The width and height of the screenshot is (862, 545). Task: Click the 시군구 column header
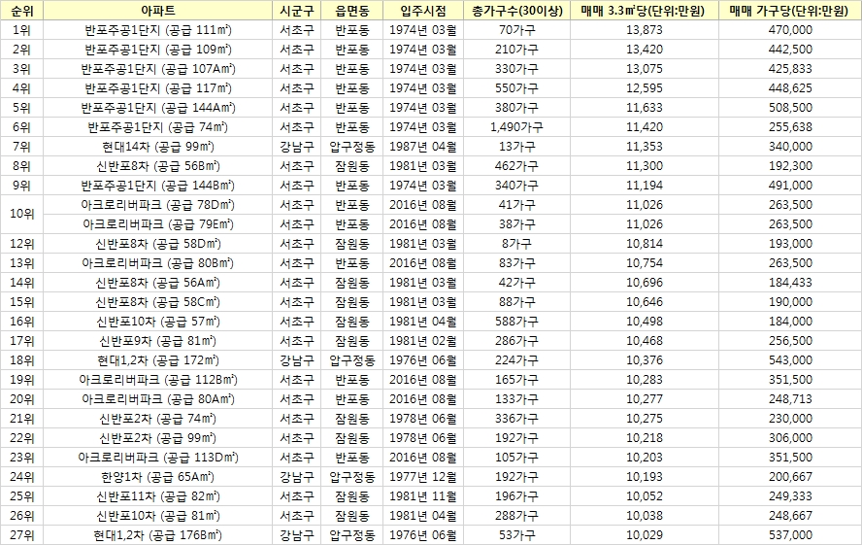click(x=297, y=11)
